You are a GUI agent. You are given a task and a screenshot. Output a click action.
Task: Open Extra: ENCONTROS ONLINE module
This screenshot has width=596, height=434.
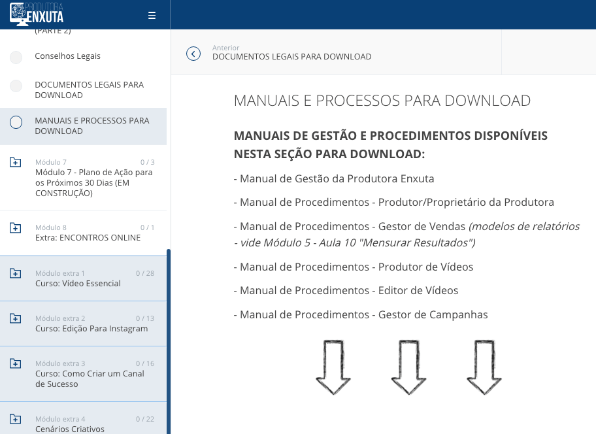(x=88, y=237)
